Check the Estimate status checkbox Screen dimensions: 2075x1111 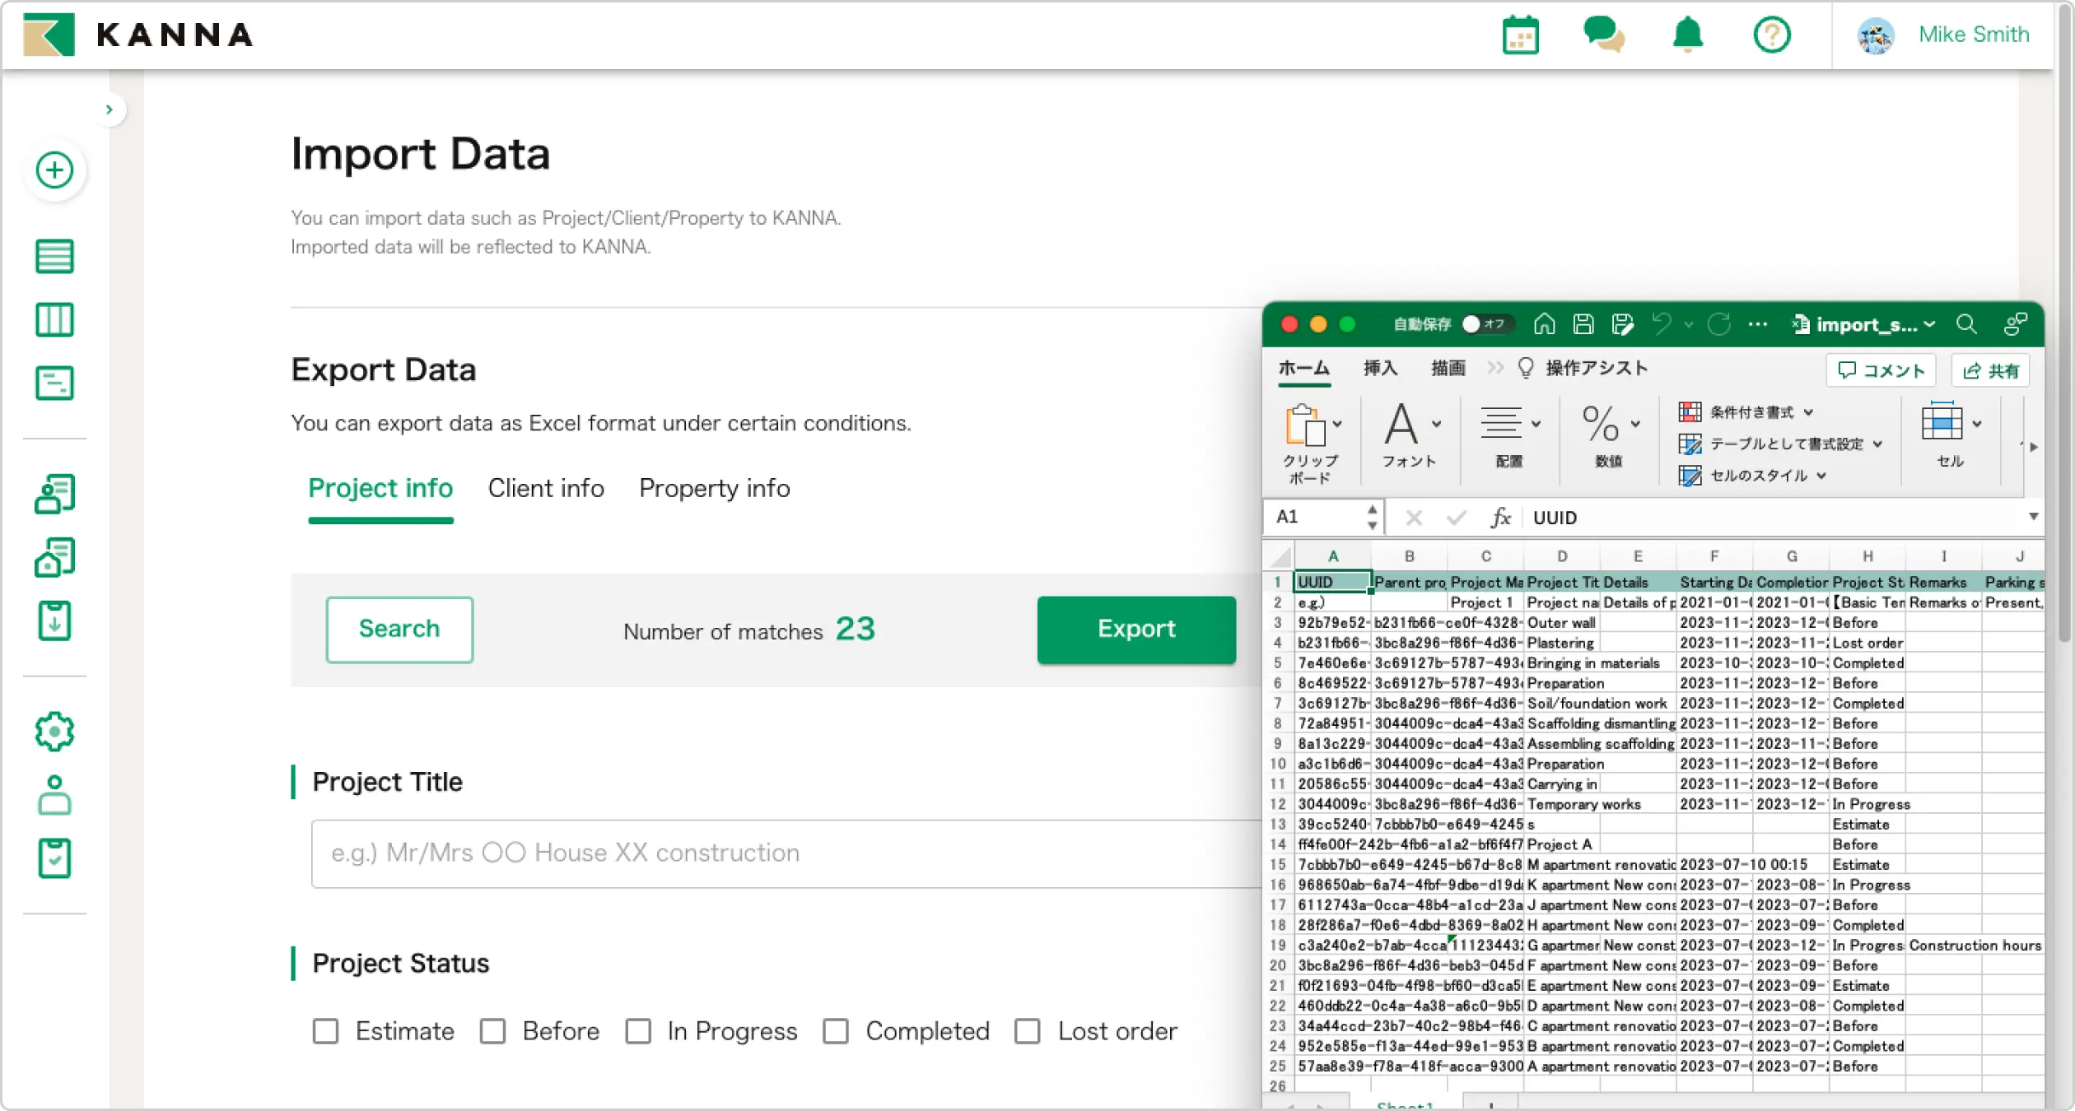click(326, 1031)
